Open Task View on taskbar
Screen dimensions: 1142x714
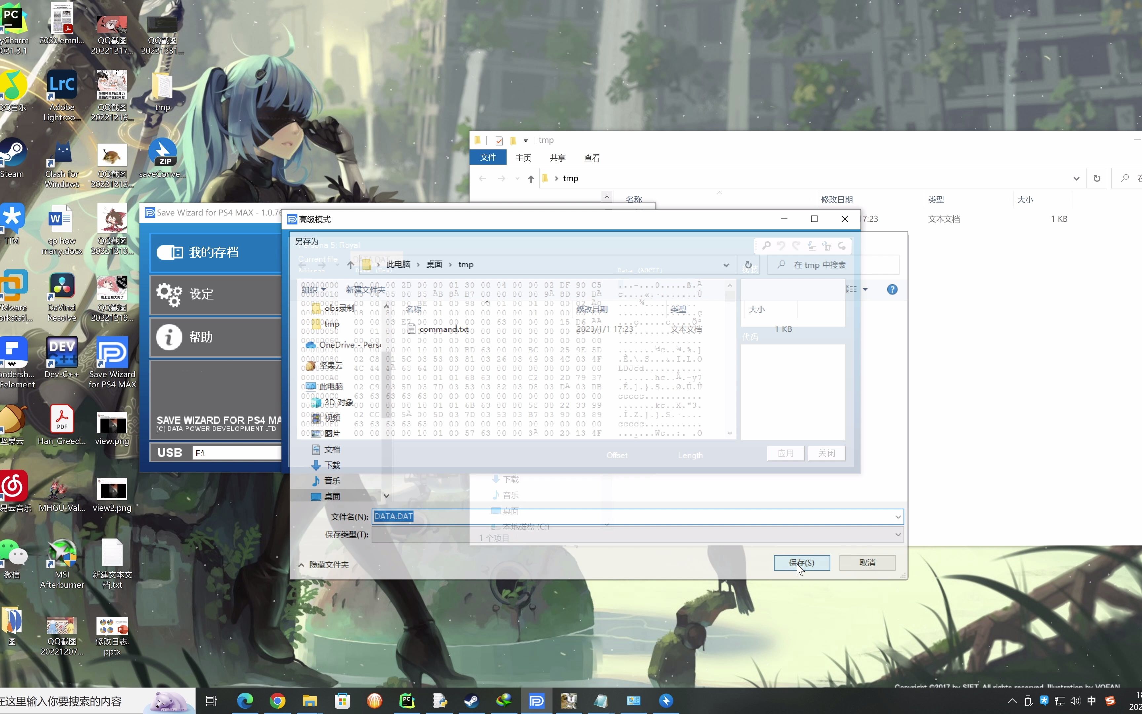coord(211,701)
